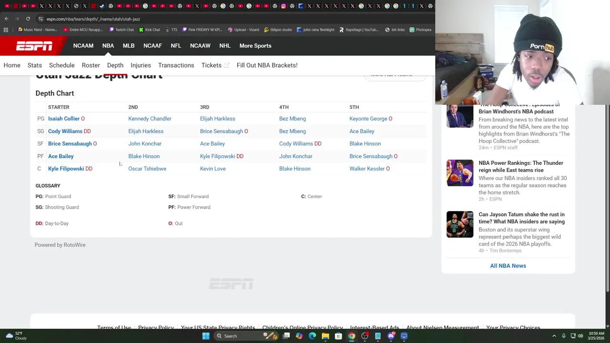The image size is (610, 343).
Task: Open Microsoft Edge from taskbar
Action: [x=312, y=336]
